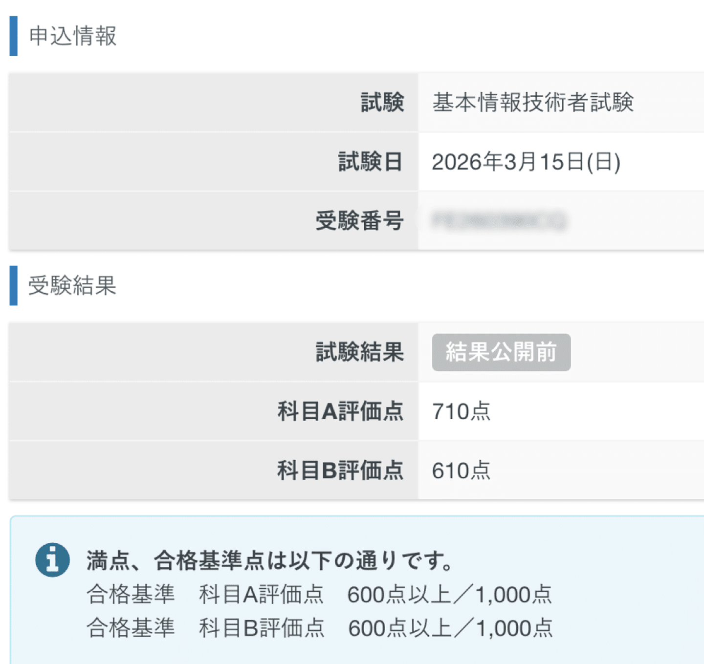
Task: Click the exam date 2026年3月15日(日)
Action: click(x=526, y=162)
